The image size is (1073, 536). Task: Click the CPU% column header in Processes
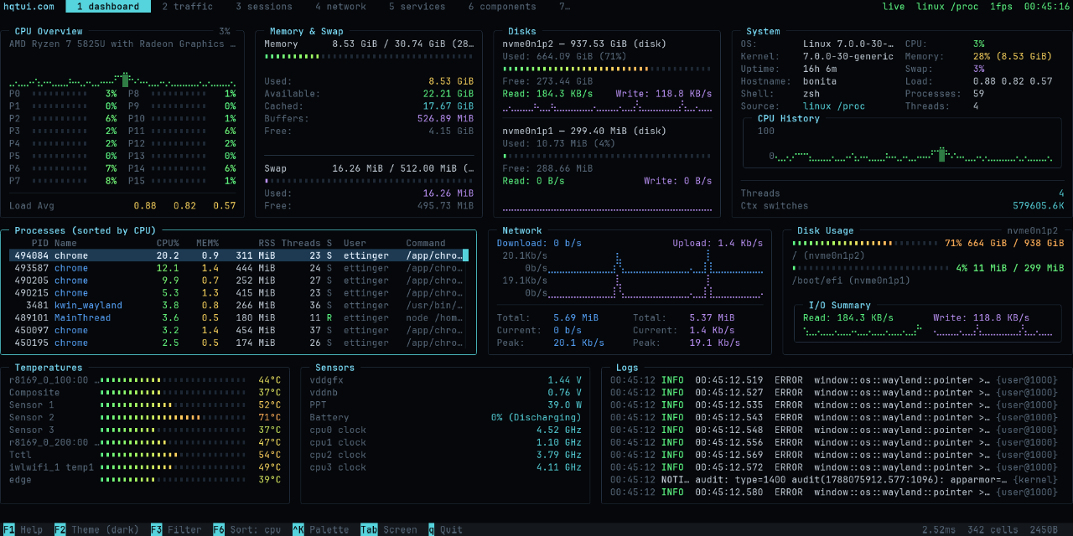[x=168, y=244]
